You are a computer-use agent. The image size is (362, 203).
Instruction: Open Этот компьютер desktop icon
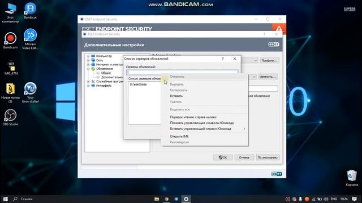click(10, 12)
